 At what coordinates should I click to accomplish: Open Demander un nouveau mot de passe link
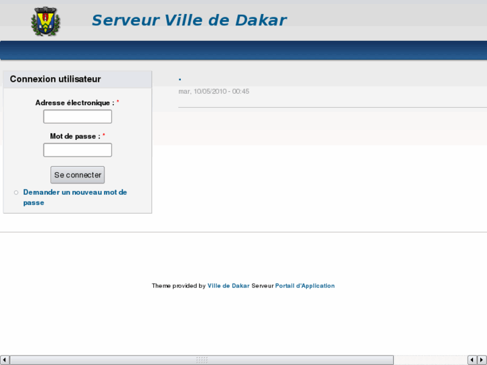click(x=75, y=198)
